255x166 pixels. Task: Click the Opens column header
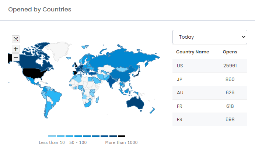(230, 52)
